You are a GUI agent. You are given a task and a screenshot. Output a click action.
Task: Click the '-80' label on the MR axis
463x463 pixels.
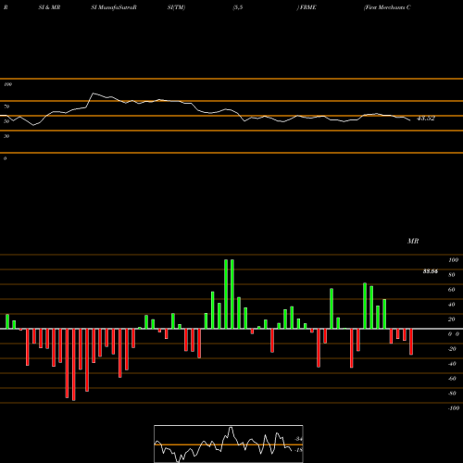point(452,394)
